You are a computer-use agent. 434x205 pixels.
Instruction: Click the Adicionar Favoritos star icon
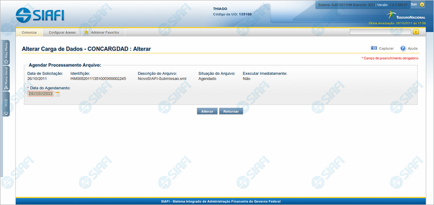coord(86,32)
